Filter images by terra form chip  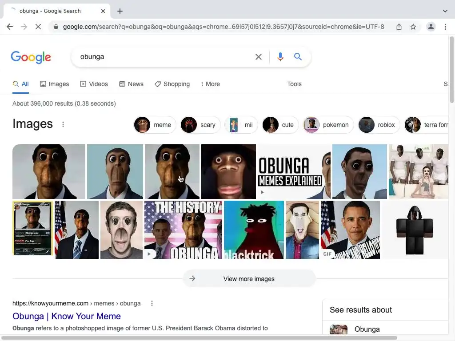click(x=427, y=125)
